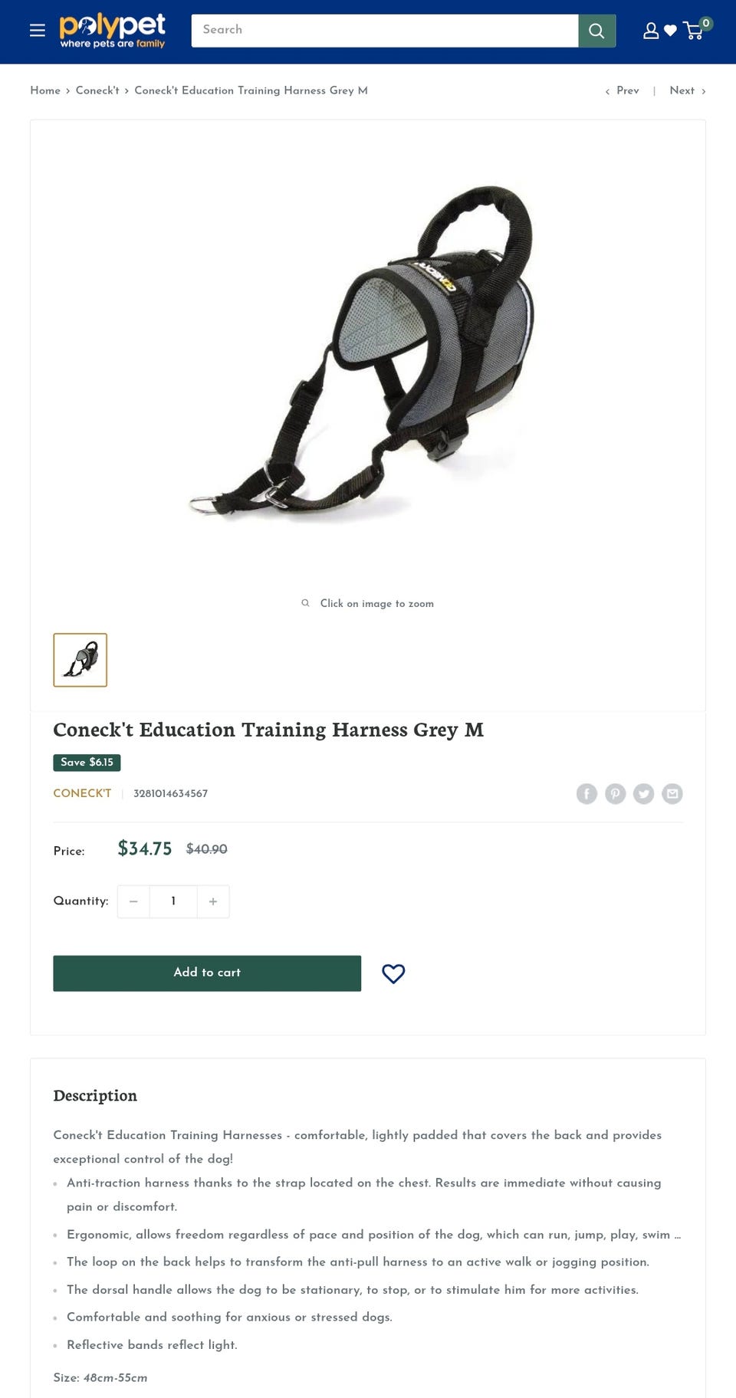Open Coneck't breadcrumb category
This screenshot has width=736, height=1398.
coord(97,90)
